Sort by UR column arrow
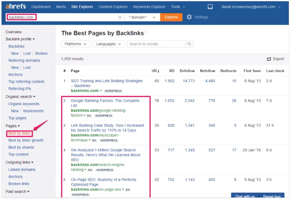The width and height of the screenshot is (291, 200). (x=158, y=71)
